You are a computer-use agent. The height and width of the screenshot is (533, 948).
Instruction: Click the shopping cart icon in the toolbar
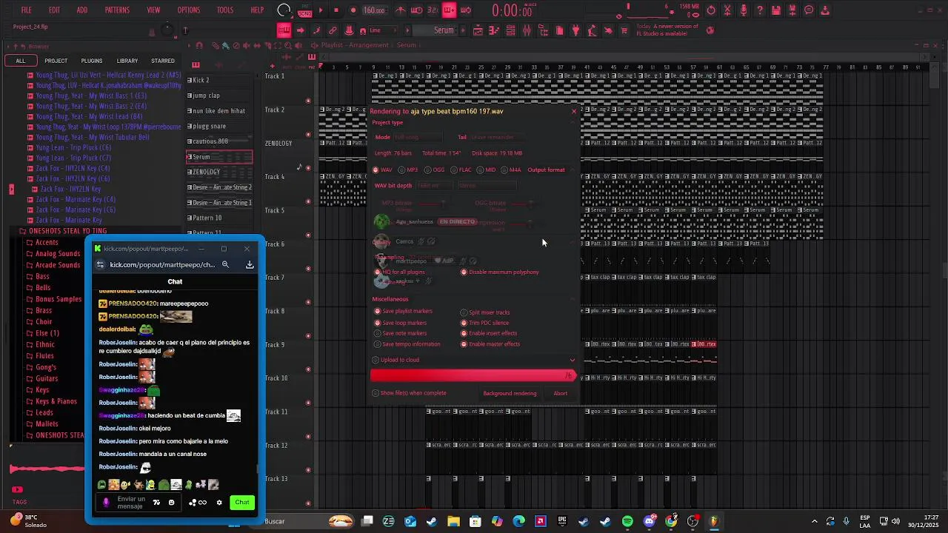click(624, 30)
